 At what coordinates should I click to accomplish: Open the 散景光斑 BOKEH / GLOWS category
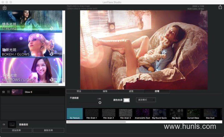(x=31, y=45)
